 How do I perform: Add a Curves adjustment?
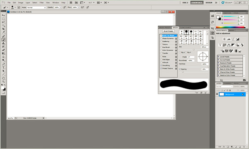pos(233,39)
